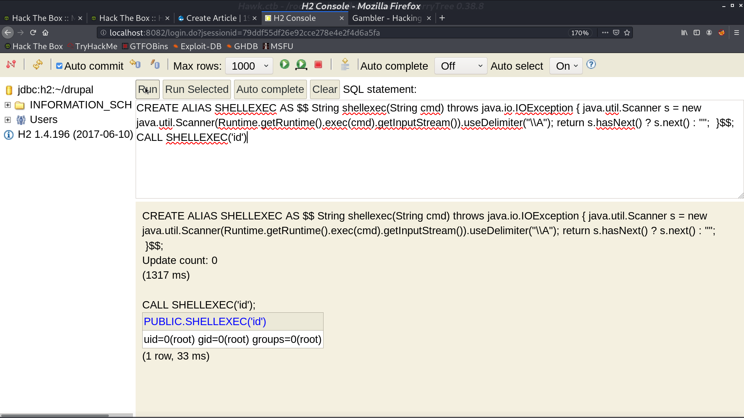This screenshot has width=744, height=418.
Task: Click the blue help question icon
Action: pos(591,64)
